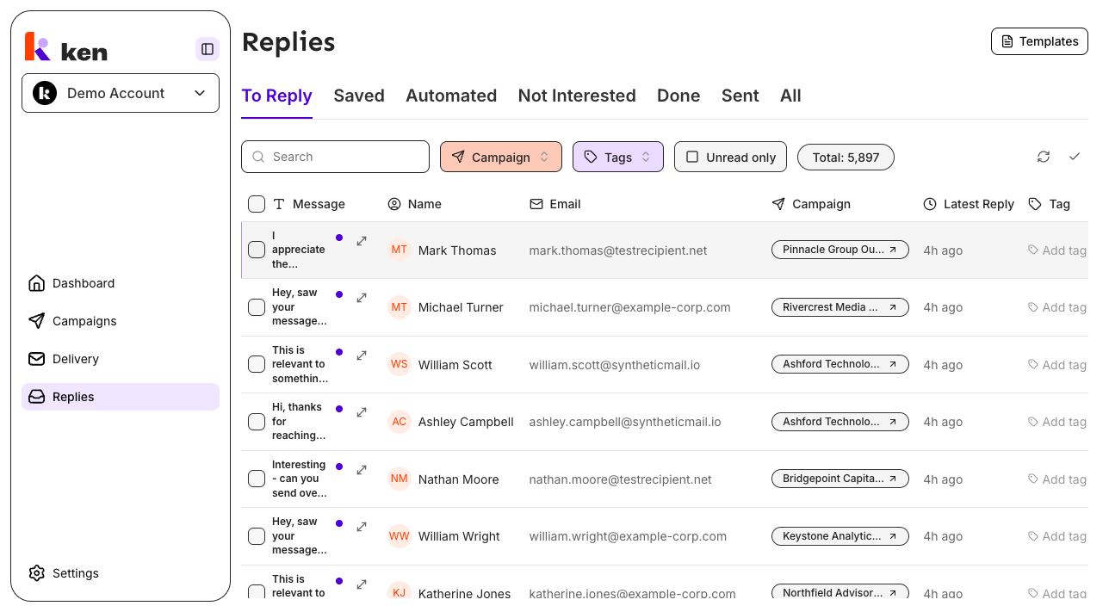
Task: Switch to the Saved tab
Action: pos(359,96)
